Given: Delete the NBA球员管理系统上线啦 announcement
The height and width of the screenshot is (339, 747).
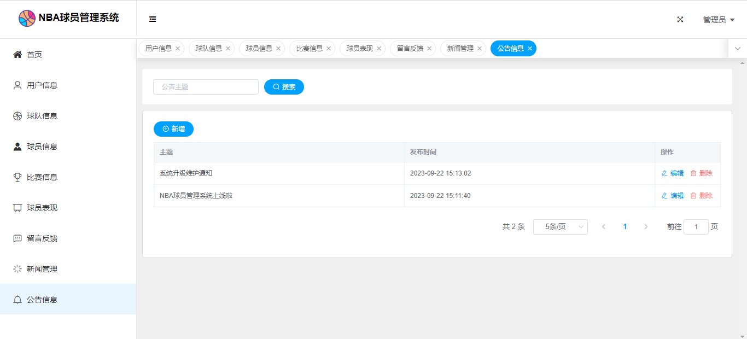Looking at the screenshot, I should tap(701, 196).
